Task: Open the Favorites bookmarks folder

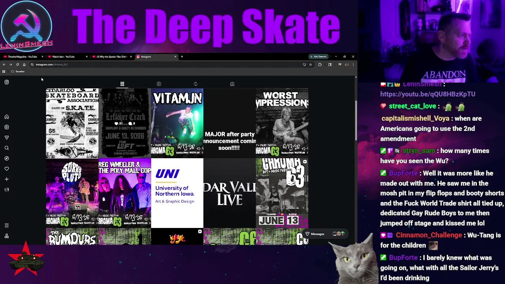Action: 18,71
